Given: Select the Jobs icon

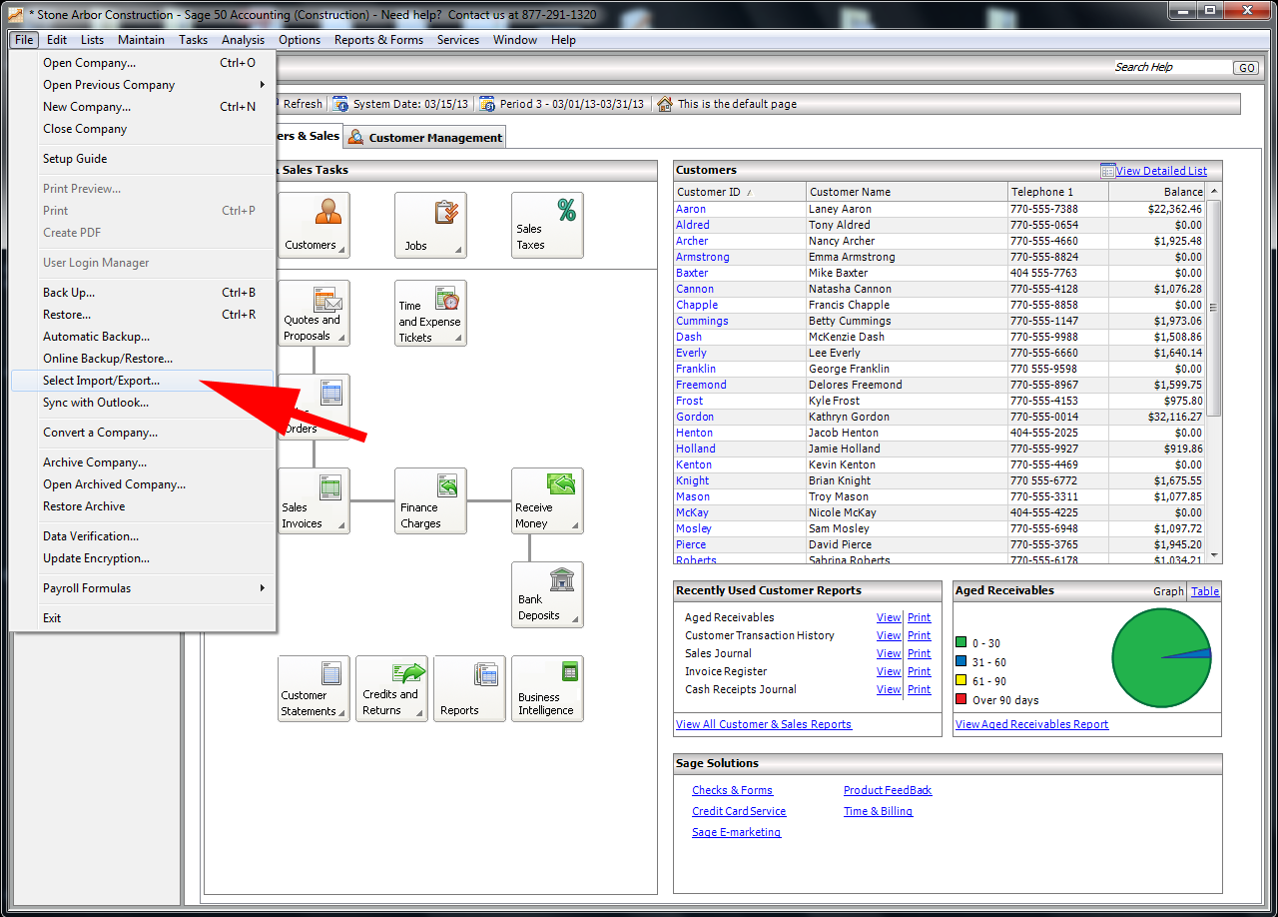Looking at the screenshot, I should click(x=430, y=224).
